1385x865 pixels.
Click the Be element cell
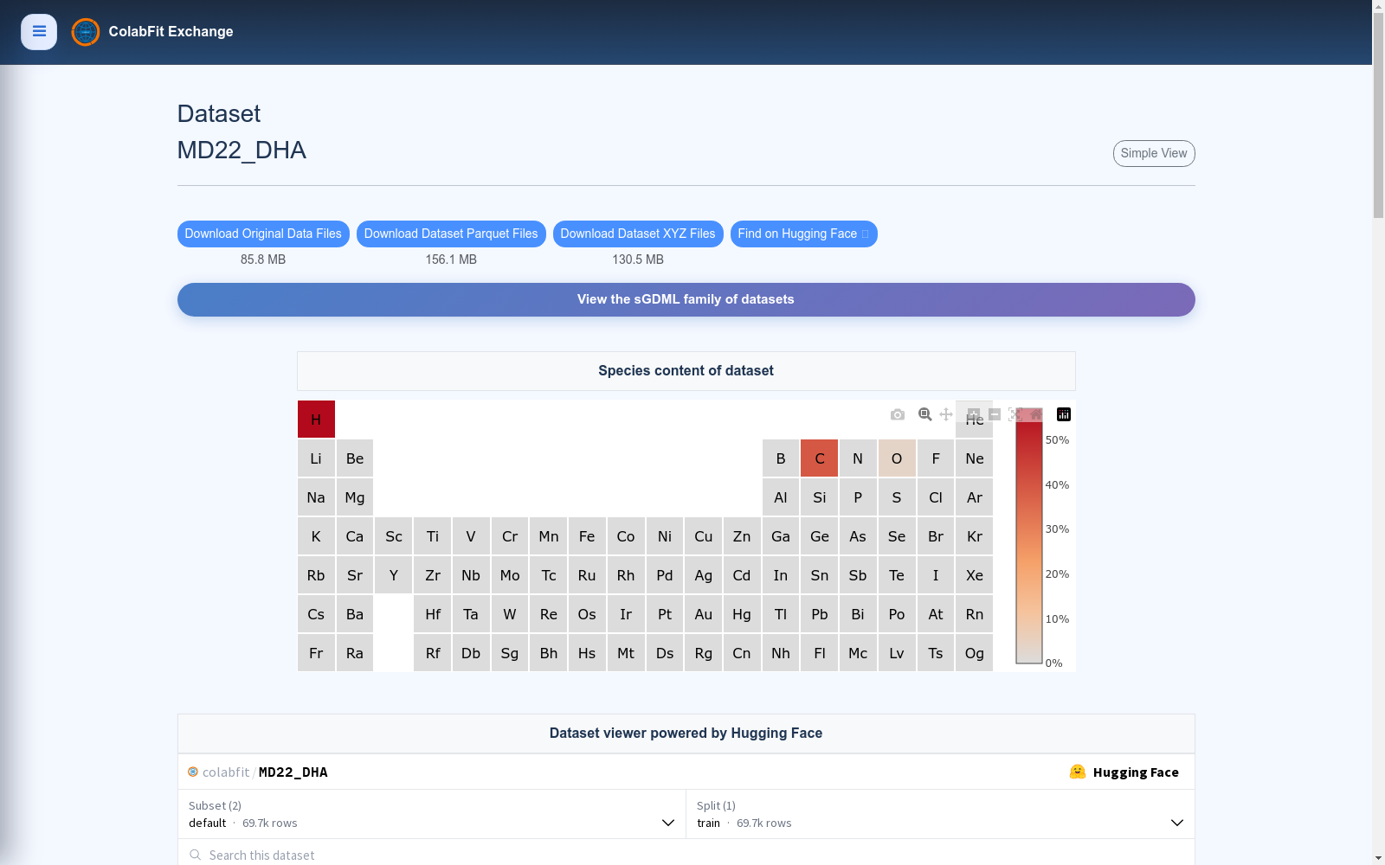(355, 458)
